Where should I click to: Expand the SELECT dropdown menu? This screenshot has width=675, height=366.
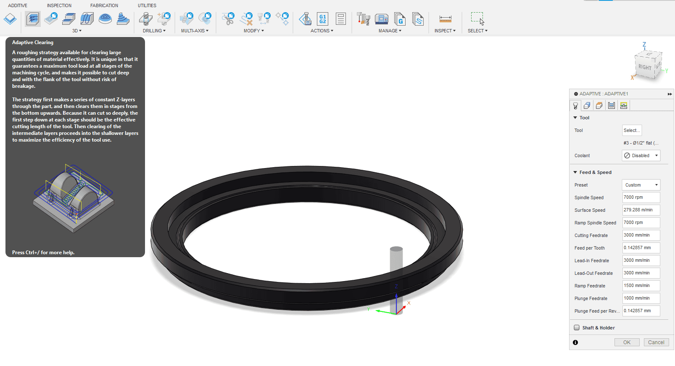click(x=478, y=31)
